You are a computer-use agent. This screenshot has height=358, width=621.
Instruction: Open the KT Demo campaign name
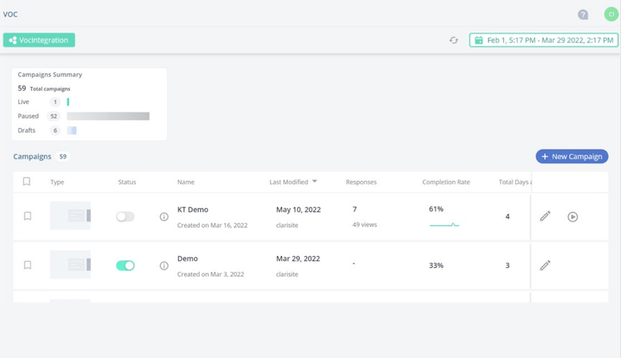click(x=193, y=210)
